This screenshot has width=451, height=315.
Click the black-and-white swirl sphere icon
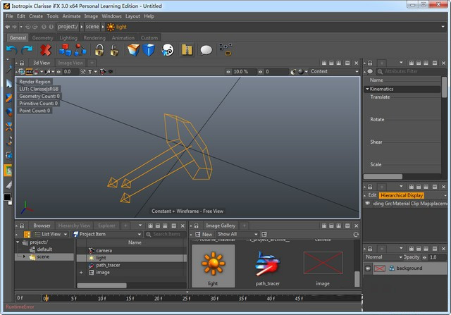[168, 50]
